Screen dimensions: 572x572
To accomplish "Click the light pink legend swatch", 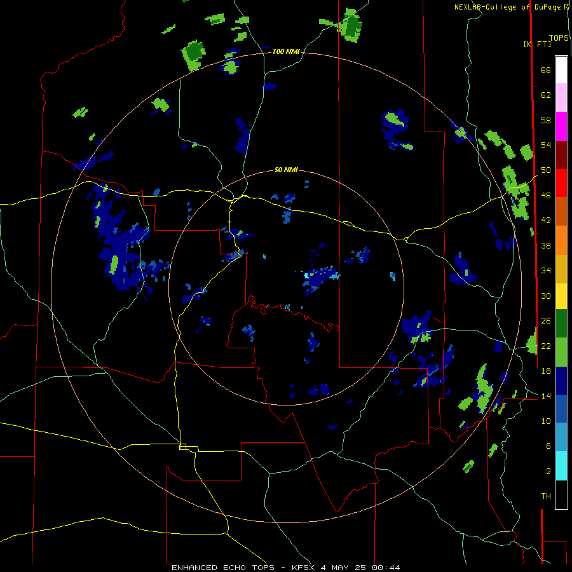I will 561,98.
